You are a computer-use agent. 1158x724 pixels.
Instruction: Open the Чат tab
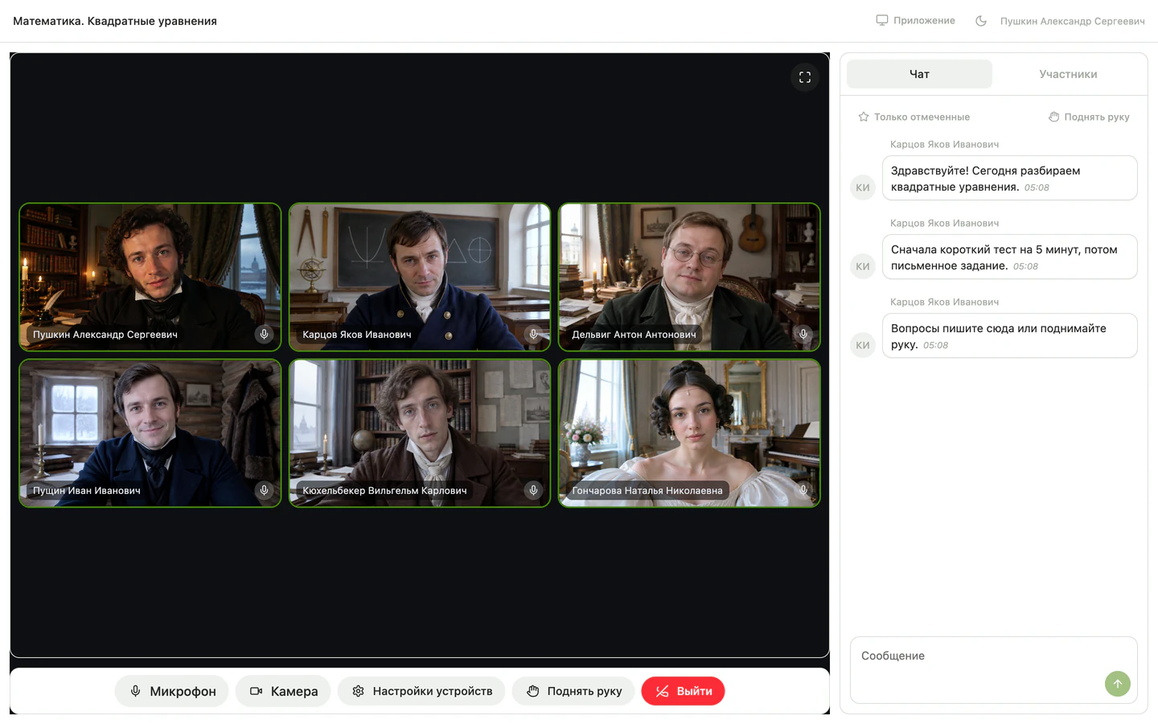tap(920, 74)
